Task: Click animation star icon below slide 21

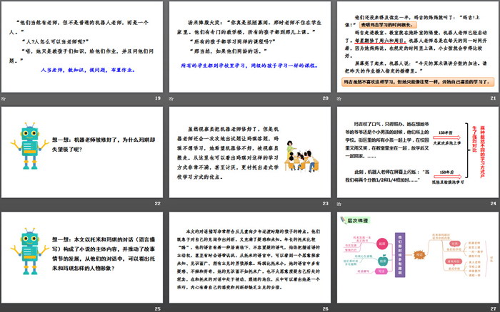Action: tap(339, 98)
